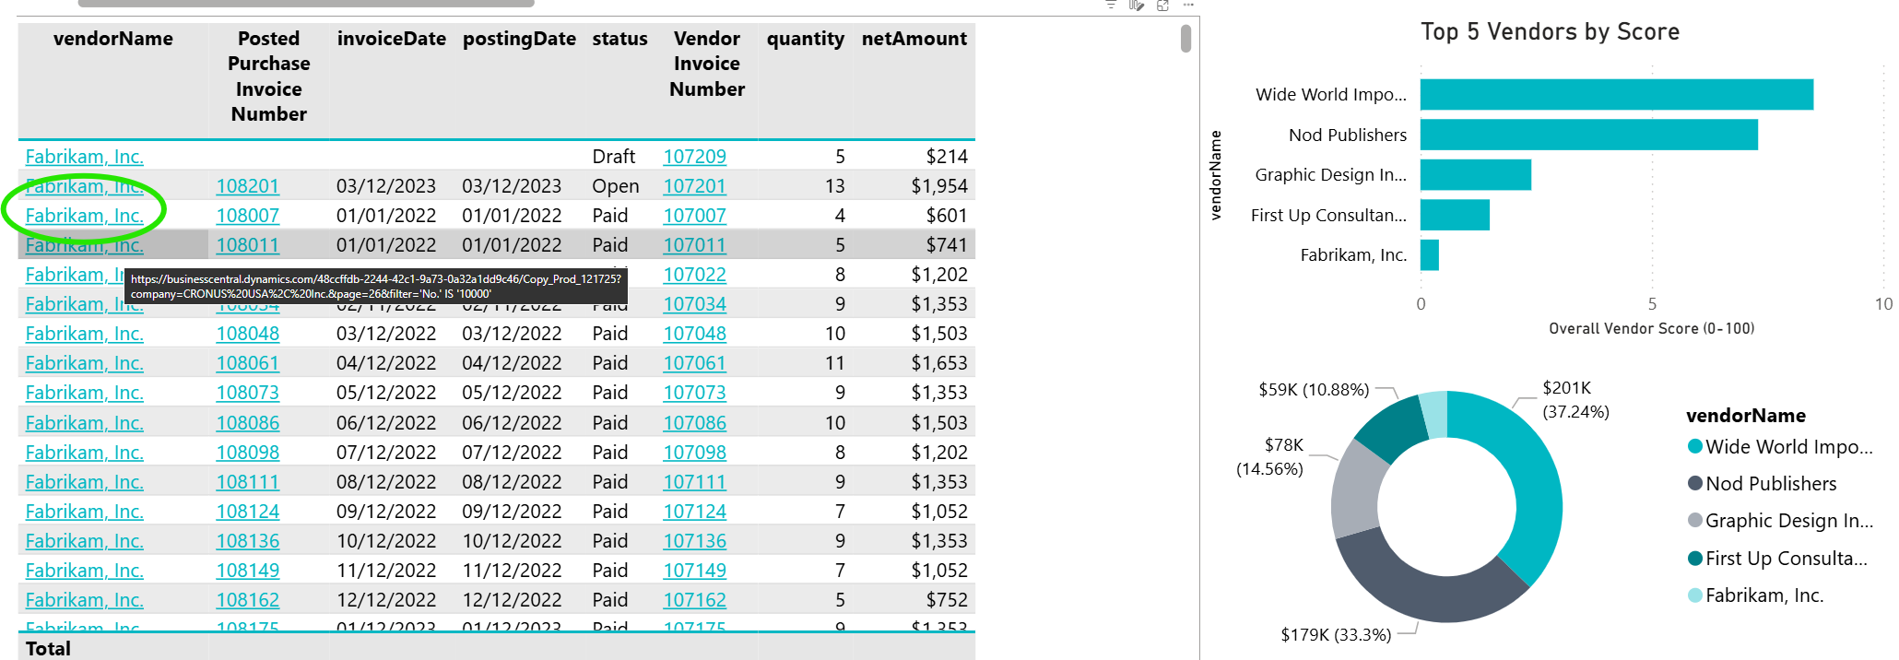Open posted purchase invoice 108136

247,541
